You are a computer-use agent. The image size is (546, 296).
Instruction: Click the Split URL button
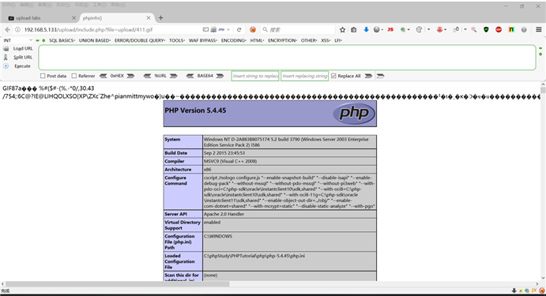point(23,58)
